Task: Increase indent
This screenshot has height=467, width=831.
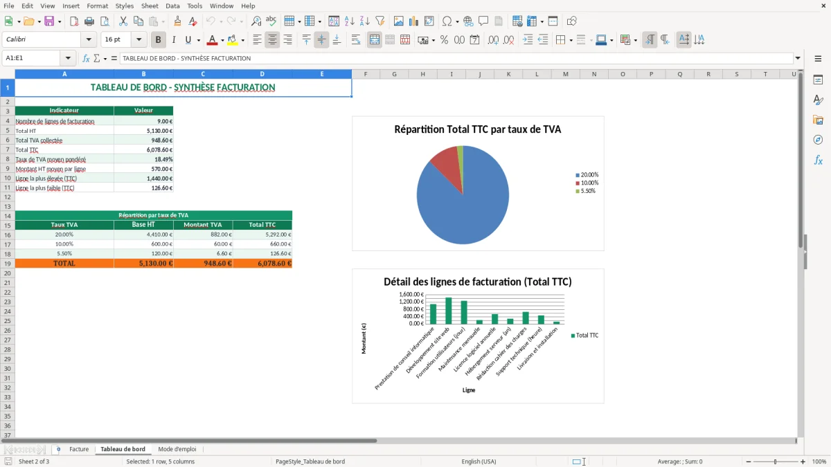Action: (528, 40)
